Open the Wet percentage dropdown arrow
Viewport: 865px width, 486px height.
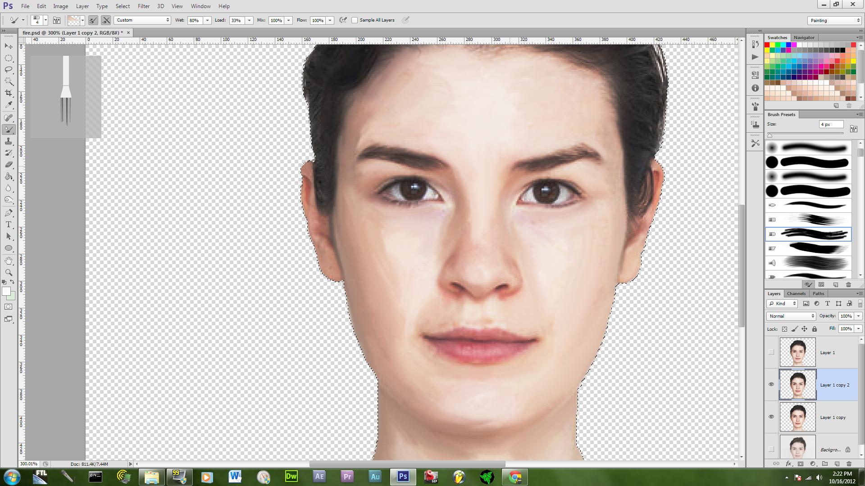207,20
